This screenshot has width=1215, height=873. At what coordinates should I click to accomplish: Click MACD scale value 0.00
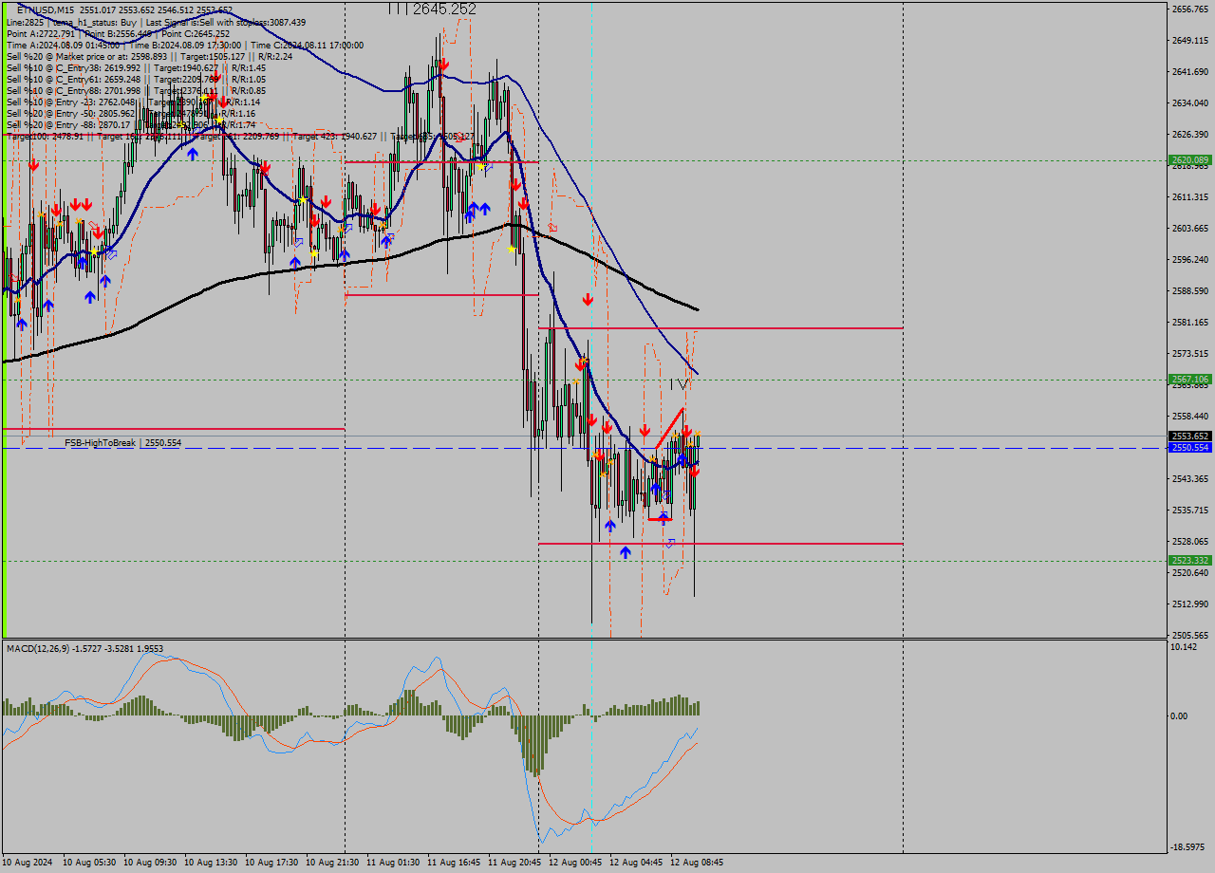point(1181,715)
